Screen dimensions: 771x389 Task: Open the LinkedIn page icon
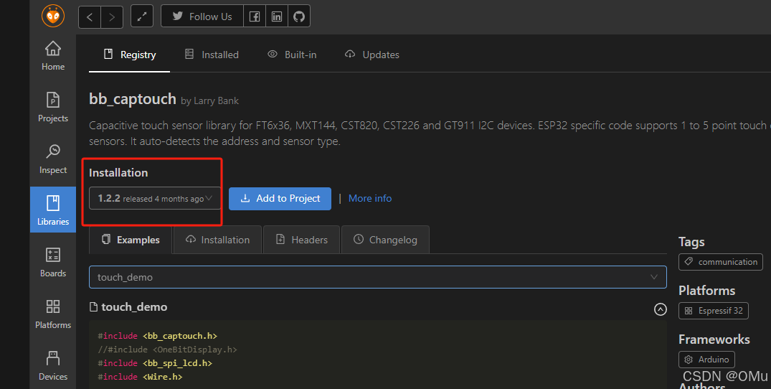(277, 17)
